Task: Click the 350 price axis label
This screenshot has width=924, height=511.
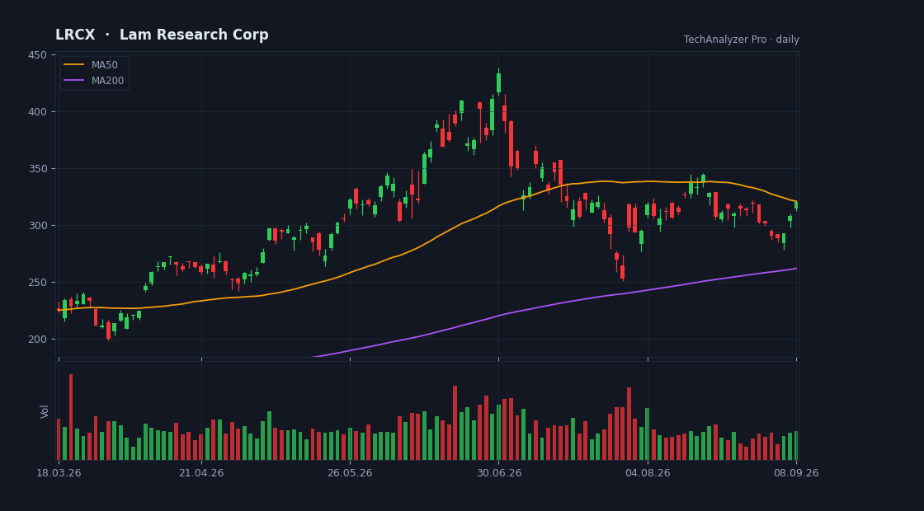Action: [x=38, y=169]
